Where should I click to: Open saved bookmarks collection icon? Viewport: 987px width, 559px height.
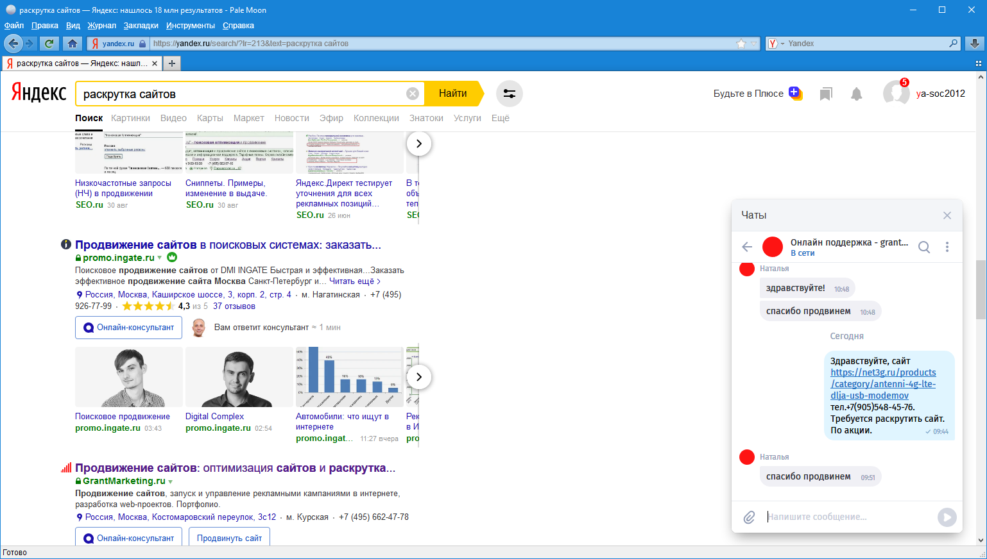coord(826,94)
